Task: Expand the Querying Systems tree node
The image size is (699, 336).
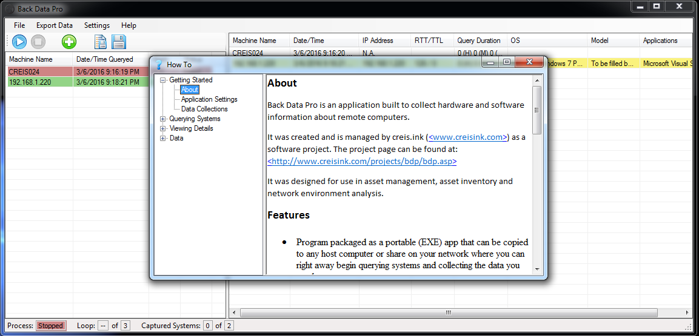Action: pyautogui.click(x=162, y=119)
